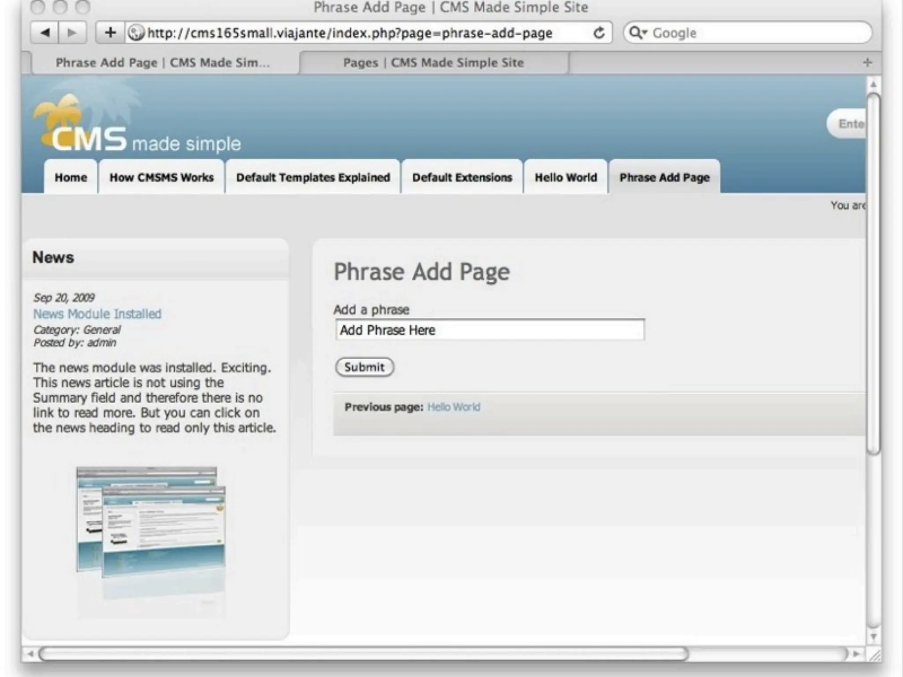Screen dimensions: 903x677
Task: Open the Home navigation tab
Action: [x=71, y=177]
